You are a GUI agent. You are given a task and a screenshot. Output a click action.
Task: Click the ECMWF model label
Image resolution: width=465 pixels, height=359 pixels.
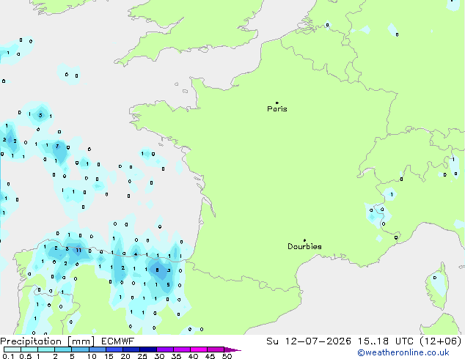click(x=118, y=341)
